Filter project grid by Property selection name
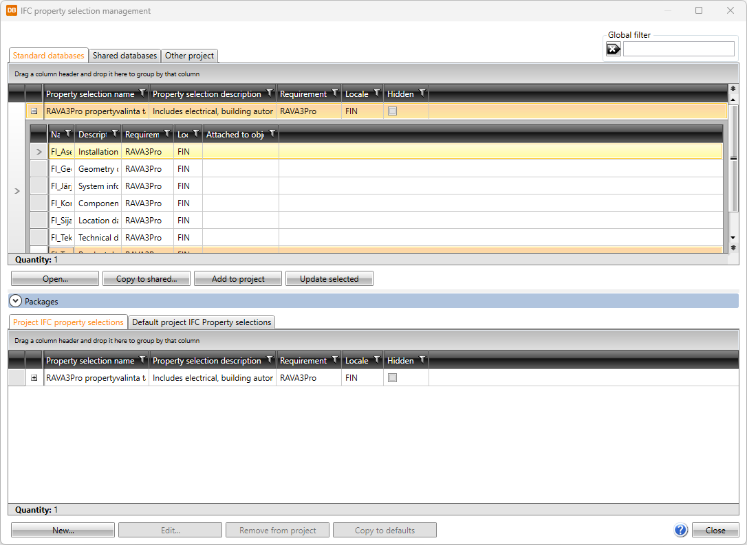 (x=142, y=359)
